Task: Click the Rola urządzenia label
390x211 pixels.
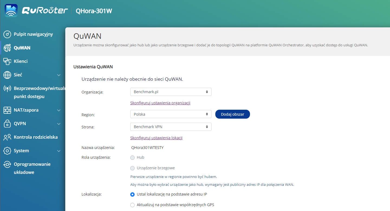Action: [x=96, y=157]
